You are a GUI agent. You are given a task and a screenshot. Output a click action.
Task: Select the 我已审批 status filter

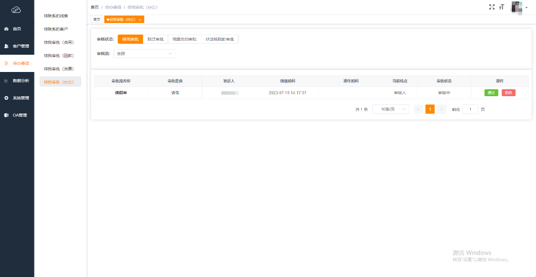[155, 39]
